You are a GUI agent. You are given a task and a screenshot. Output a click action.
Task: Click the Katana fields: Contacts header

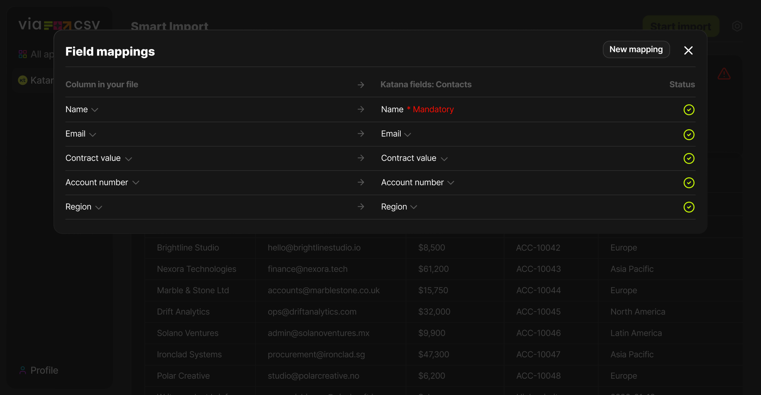click(x=426, y=84)
